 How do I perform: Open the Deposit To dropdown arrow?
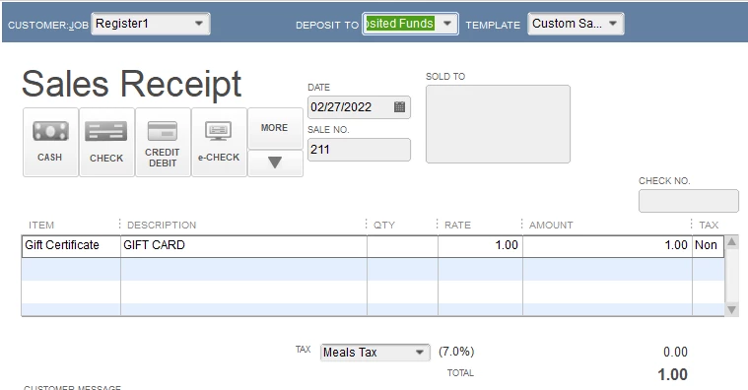click(447, 24)
